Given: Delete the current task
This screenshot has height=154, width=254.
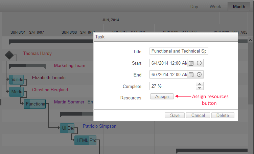Looking at the screenshot, I should pos(223,115).
